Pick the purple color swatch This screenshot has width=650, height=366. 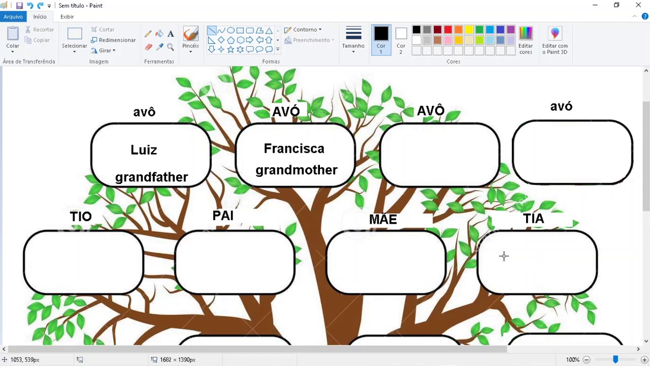(511, 29)
